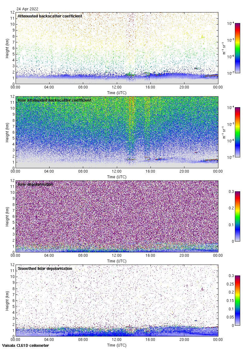Viewport: 243px width, 349px height.
Task: Click the 'Attenuated backscatter coefficient' plot title
Action: tap(50, 16)
